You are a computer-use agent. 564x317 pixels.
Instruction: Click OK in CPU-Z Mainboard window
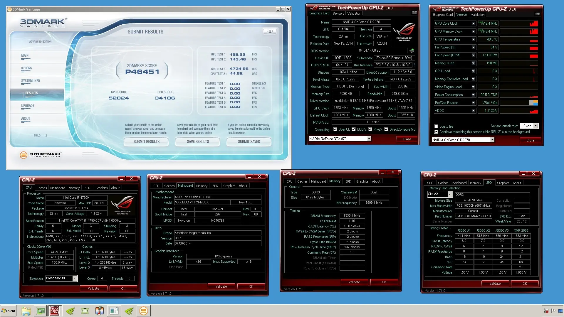point(251,286)
